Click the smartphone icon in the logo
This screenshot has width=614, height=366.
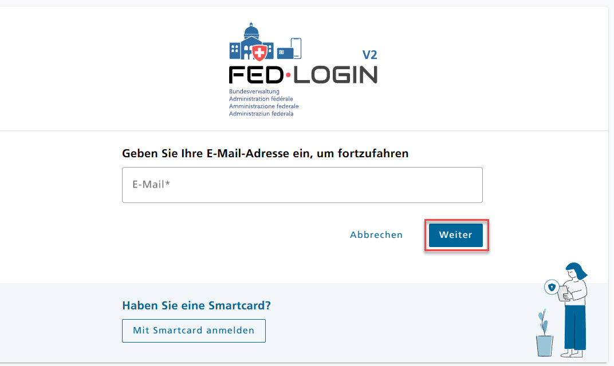(296, 49)
